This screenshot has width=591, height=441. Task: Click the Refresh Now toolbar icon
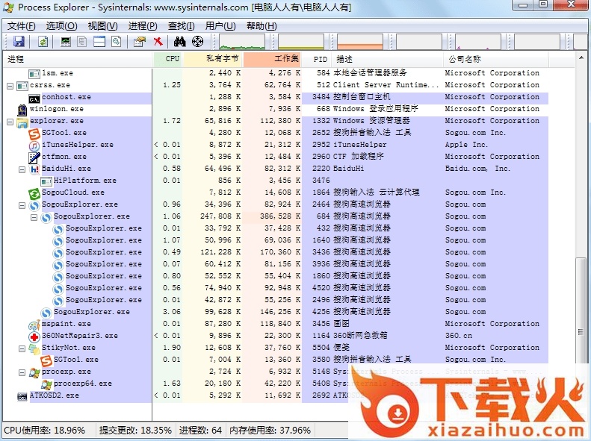(43, 42)
